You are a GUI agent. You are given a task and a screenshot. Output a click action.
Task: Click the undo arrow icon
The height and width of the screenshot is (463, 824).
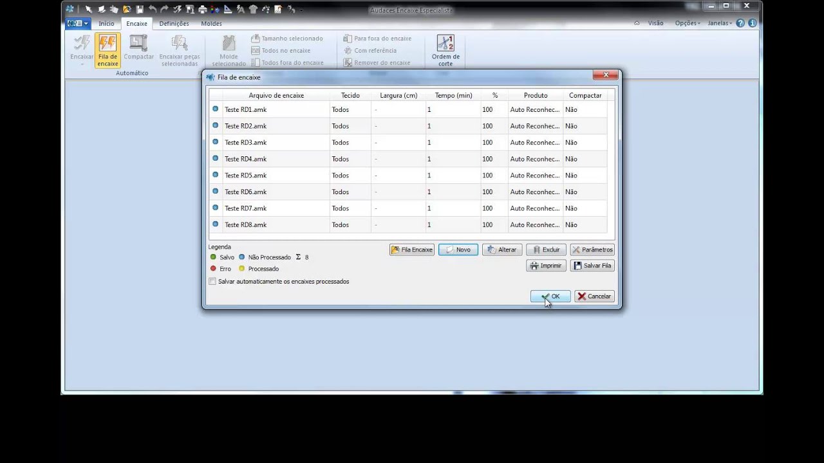click(x=153, y=9)
